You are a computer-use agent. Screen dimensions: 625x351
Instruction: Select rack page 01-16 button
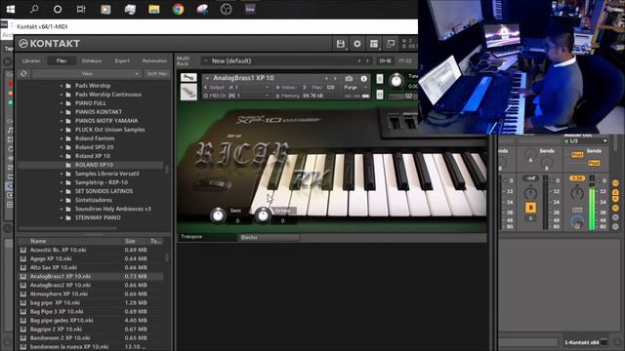pyautogui.click(x=385, y=60)
